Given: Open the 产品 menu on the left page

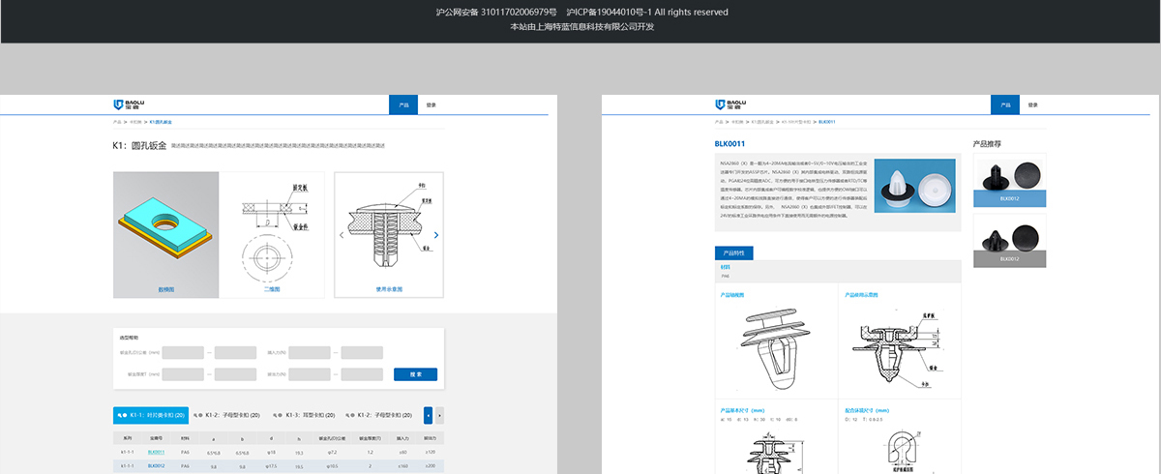Looking at the screenshot, I should [x=403, y=104].
